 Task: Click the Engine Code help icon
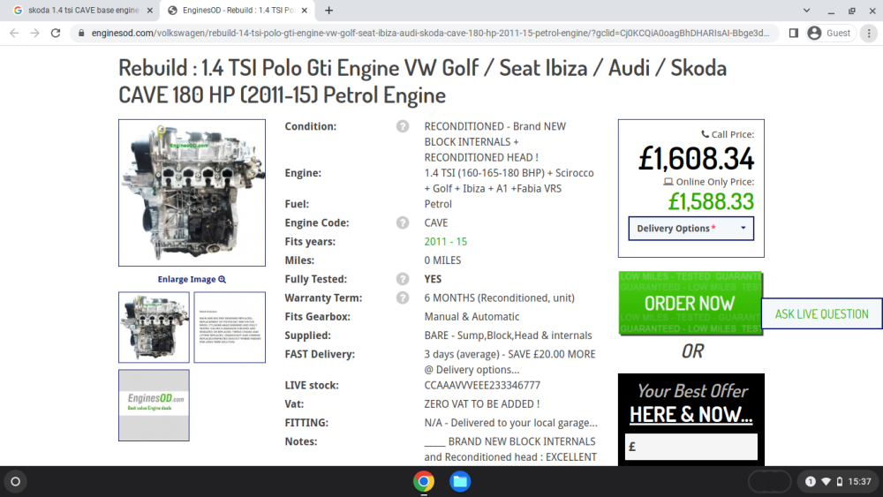(402, 222)
